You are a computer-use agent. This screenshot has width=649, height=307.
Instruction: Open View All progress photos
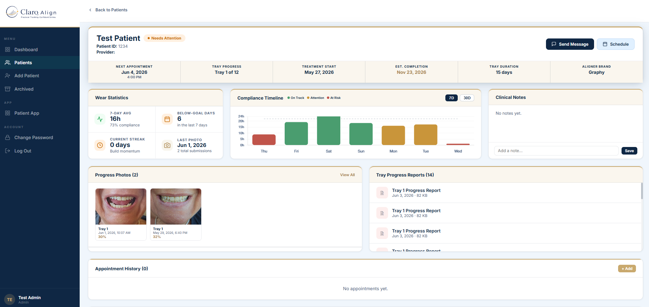(347, 175)
